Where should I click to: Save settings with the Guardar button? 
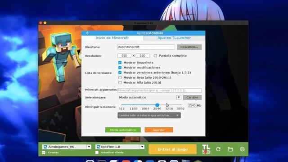tap(159, 130)
